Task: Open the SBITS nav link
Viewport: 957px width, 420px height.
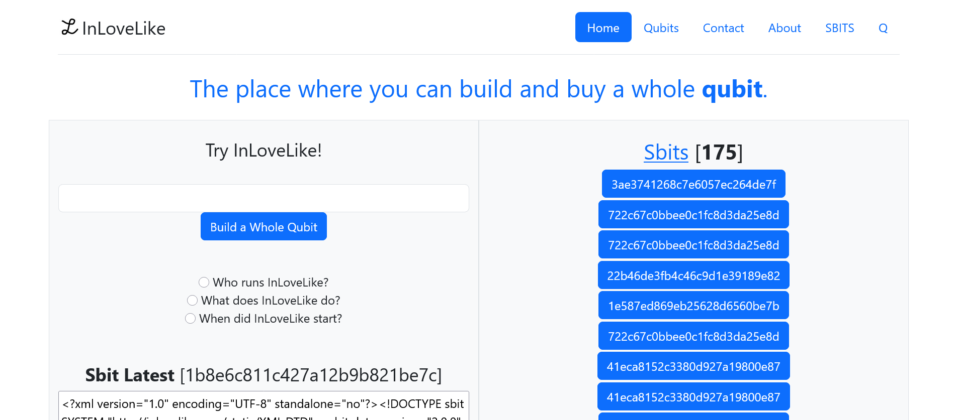Action: pos(839,28)
